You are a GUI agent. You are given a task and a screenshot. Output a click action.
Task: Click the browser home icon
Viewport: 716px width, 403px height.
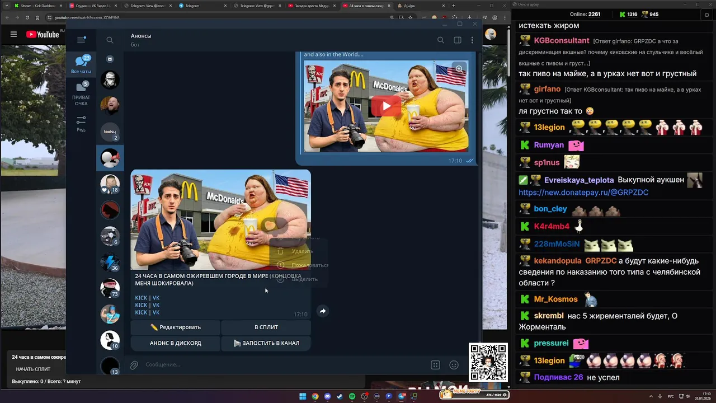37,17
